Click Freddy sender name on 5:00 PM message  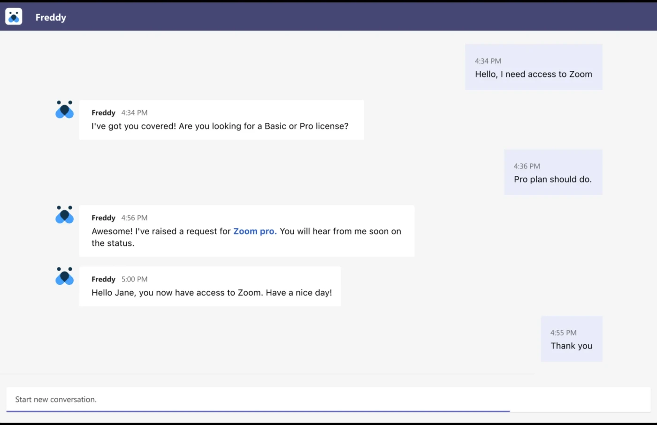coord(103,279)
